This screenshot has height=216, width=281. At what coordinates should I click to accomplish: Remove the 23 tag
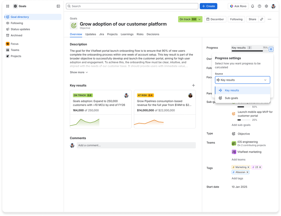pyautogui.click(x=260, y=167)
